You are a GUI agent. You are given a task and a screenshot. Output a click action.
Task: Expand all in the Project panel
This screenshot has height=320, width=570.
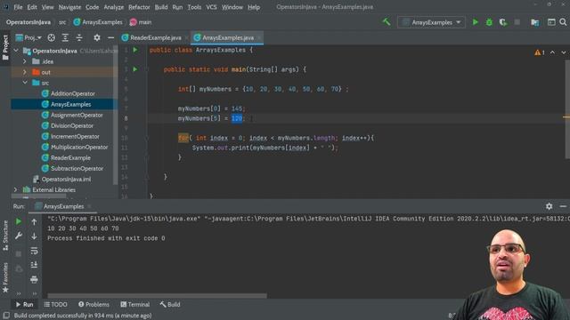pos(65,37)
